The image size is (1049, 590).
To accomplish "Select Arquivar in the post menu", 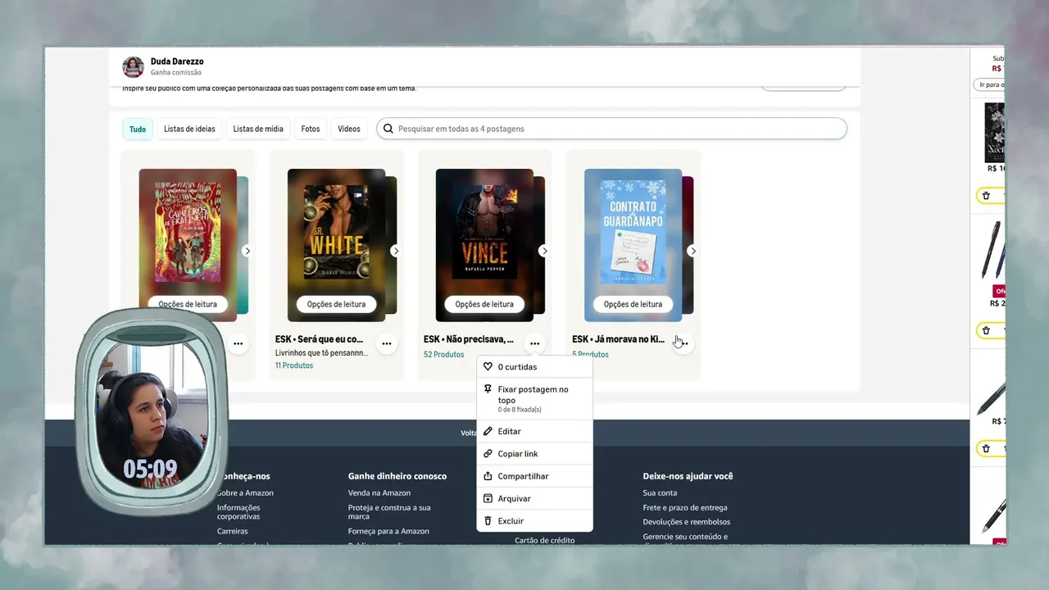I will [x=534, y=498].
